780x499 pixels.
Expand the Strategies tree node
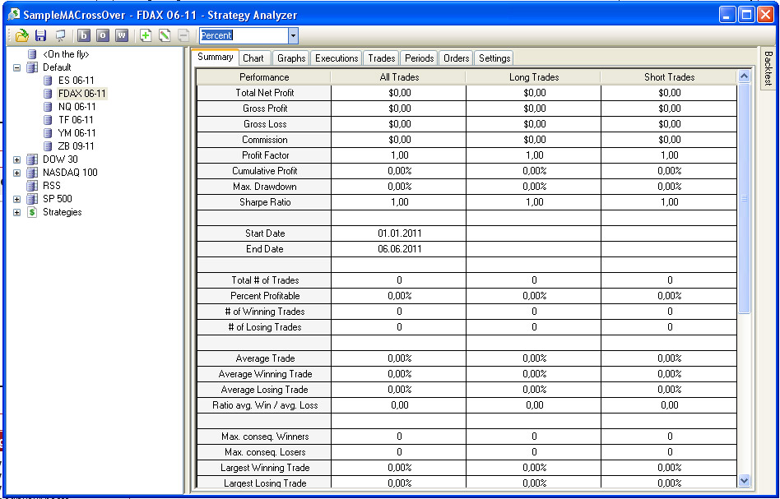click(17, 212)
